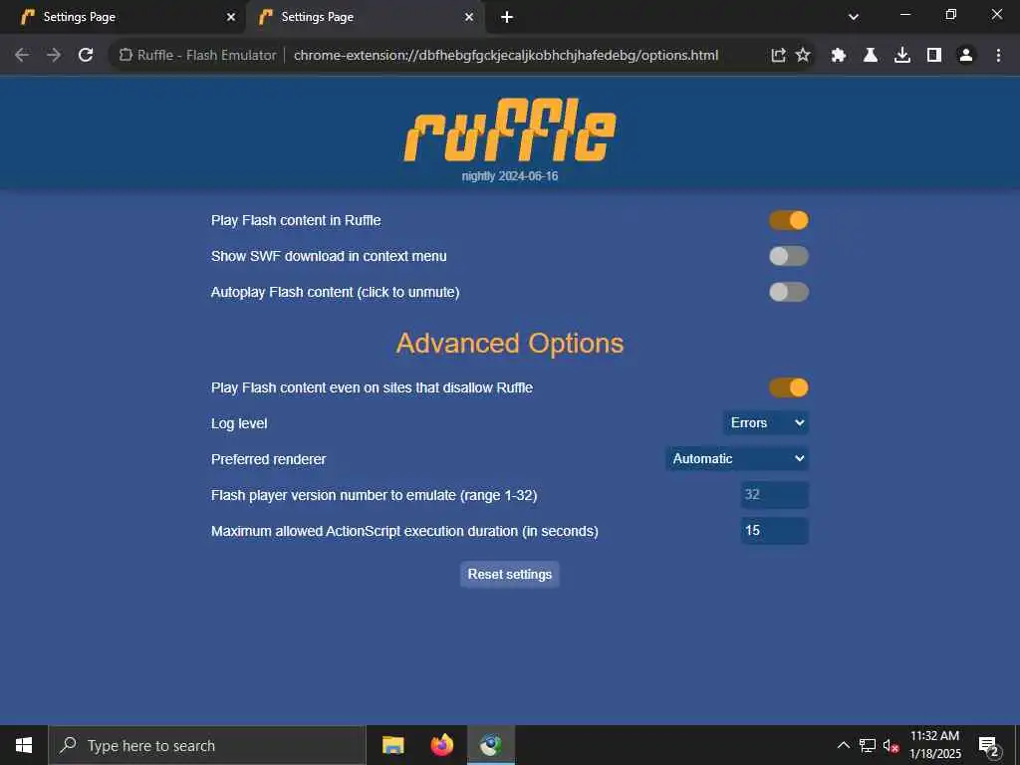Close the first Settings Page tab
The image size is (1020, 765).
point(231,18)
